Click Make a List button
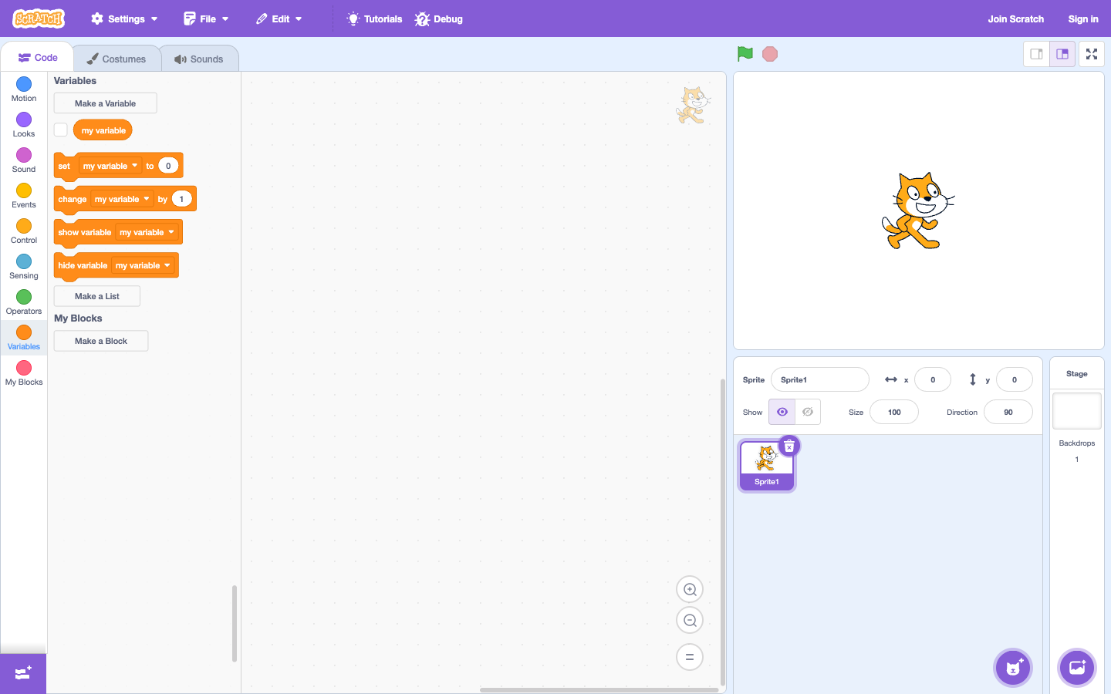Image resolution: width=1111 pixels, height=694 pixels. tap(97, 296)
